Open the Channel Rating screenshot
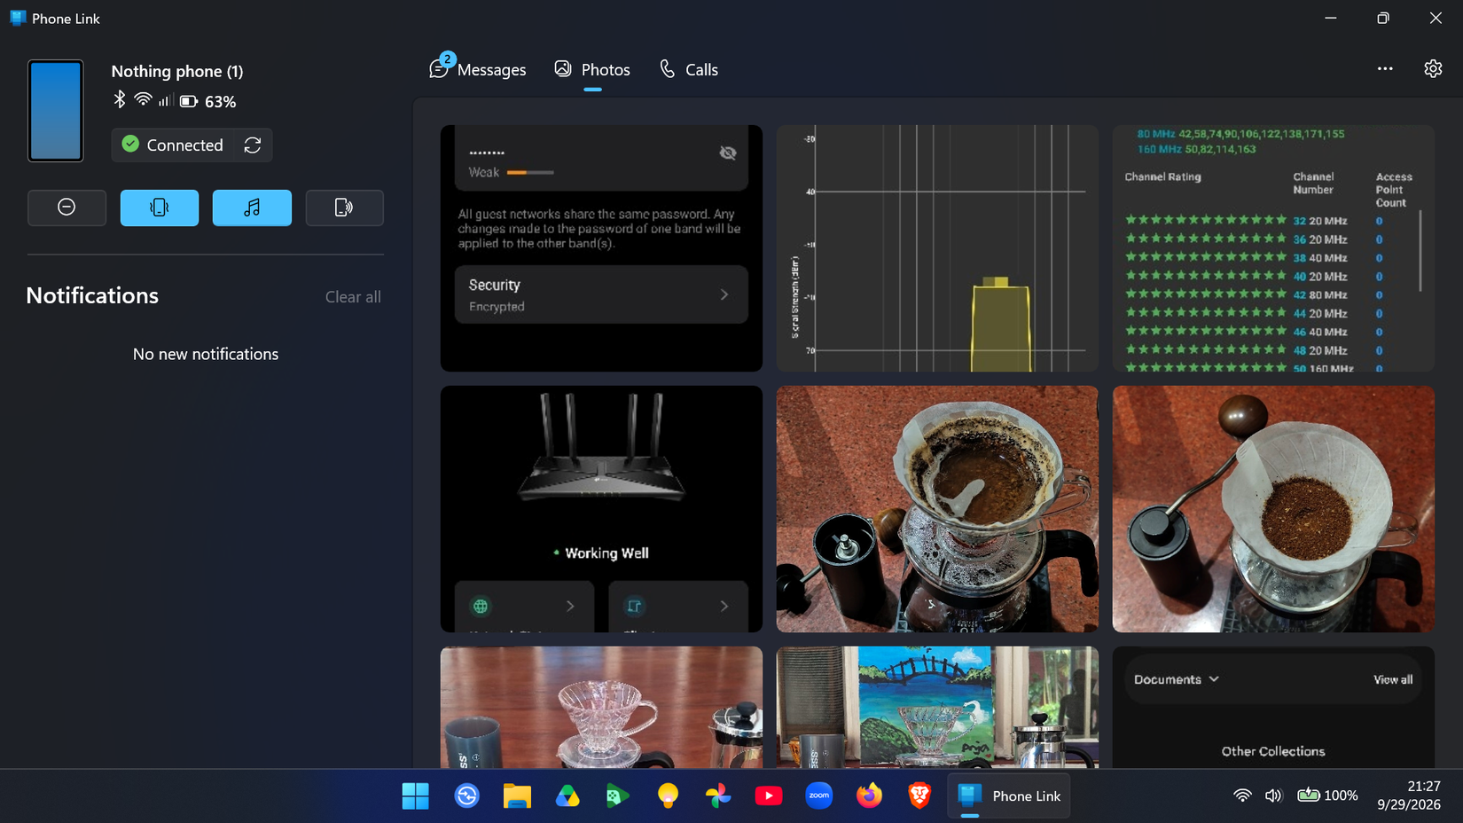 (x=1273, y=247)
